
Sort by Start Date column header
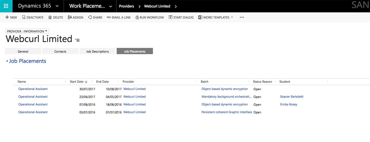(79, 82)
